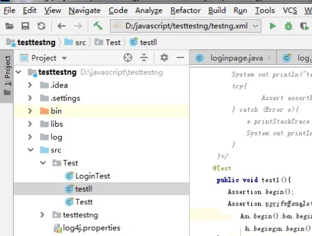
Task: Open Project panel gear settings
Action: pyautogui.click(x=164, y=57)
